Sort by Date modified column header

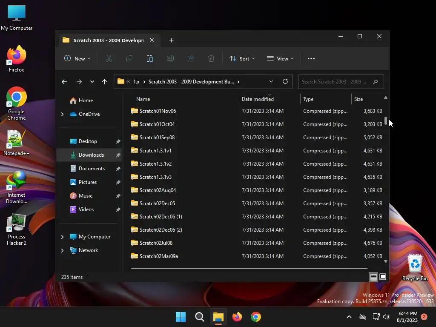270,99
